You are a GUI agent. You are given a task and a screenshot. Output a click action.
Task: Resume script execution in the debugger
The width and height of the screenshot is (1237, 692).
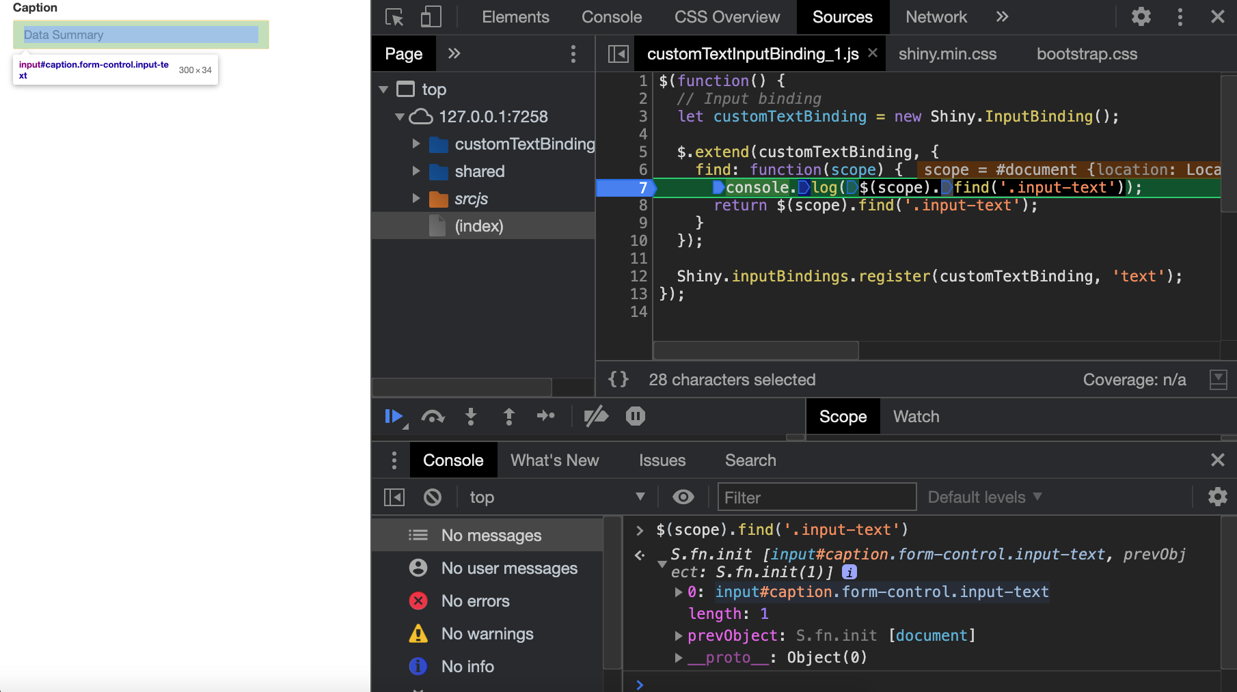(394, 416)
